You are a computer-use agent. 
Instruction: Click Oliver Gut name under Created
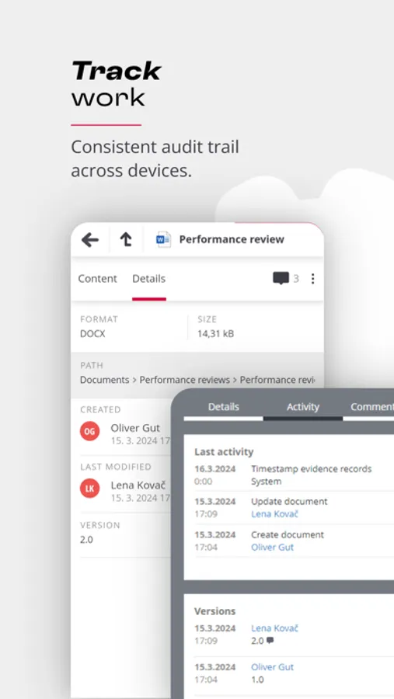pos(135,428)
